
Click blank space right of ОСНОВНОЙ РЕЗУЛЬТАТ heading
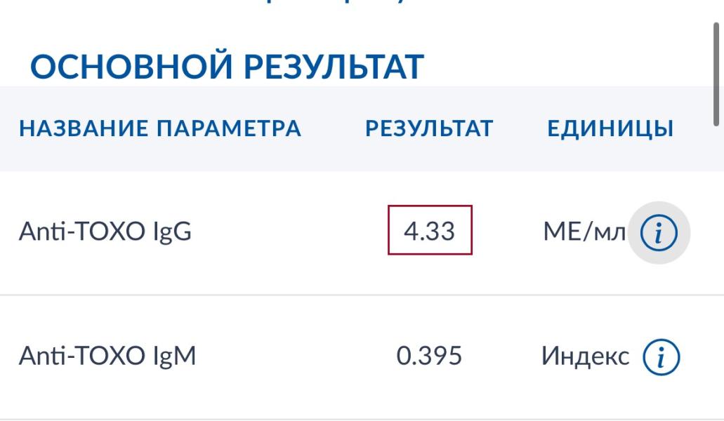[x=563, y=67]
